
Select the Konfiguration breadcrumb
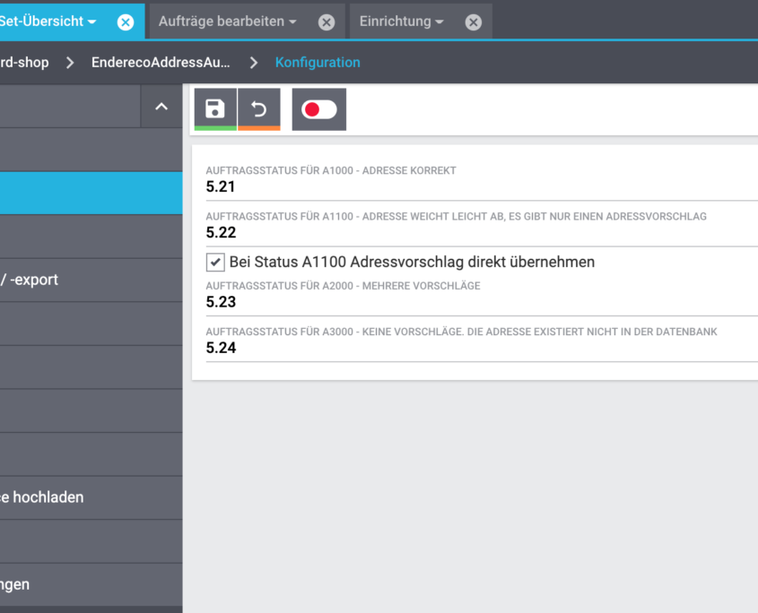tap(318, 63)
